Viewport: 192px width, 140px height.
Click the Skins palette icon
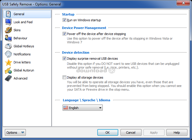8,30
